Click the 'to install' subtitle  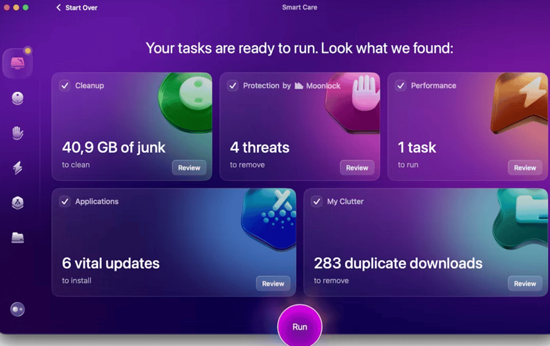coord(76,281)
